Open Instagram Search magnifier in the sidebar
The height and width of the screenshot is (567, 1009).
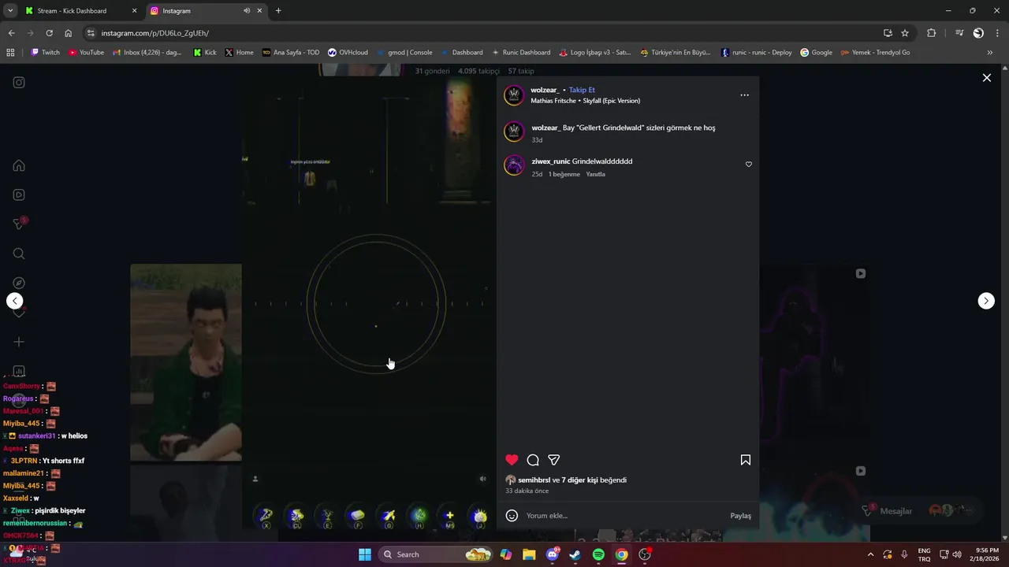19,254
